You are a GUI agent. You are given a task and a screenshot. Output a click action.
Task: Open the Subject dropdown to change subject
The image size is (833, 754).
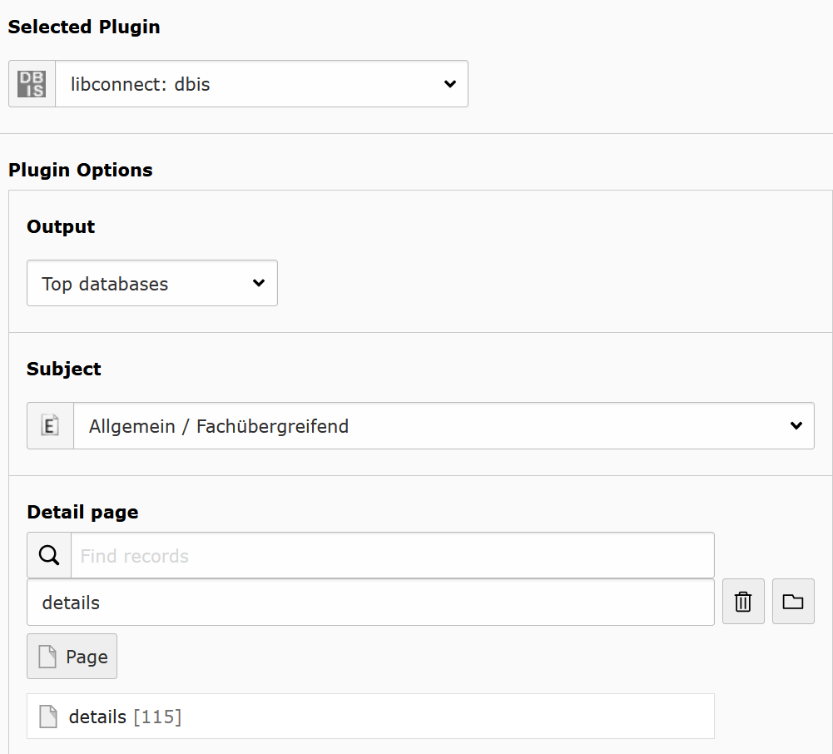(444, 425)
